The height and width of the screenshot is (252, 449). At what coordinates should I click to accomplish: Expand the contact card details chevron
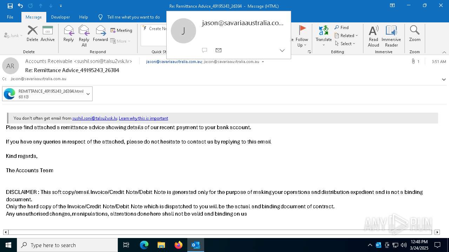(282, 50)
